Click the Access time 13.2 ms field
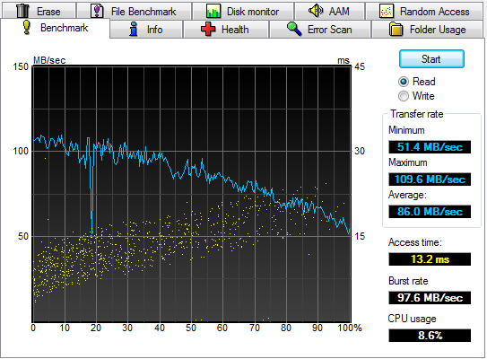 [430, 258]
